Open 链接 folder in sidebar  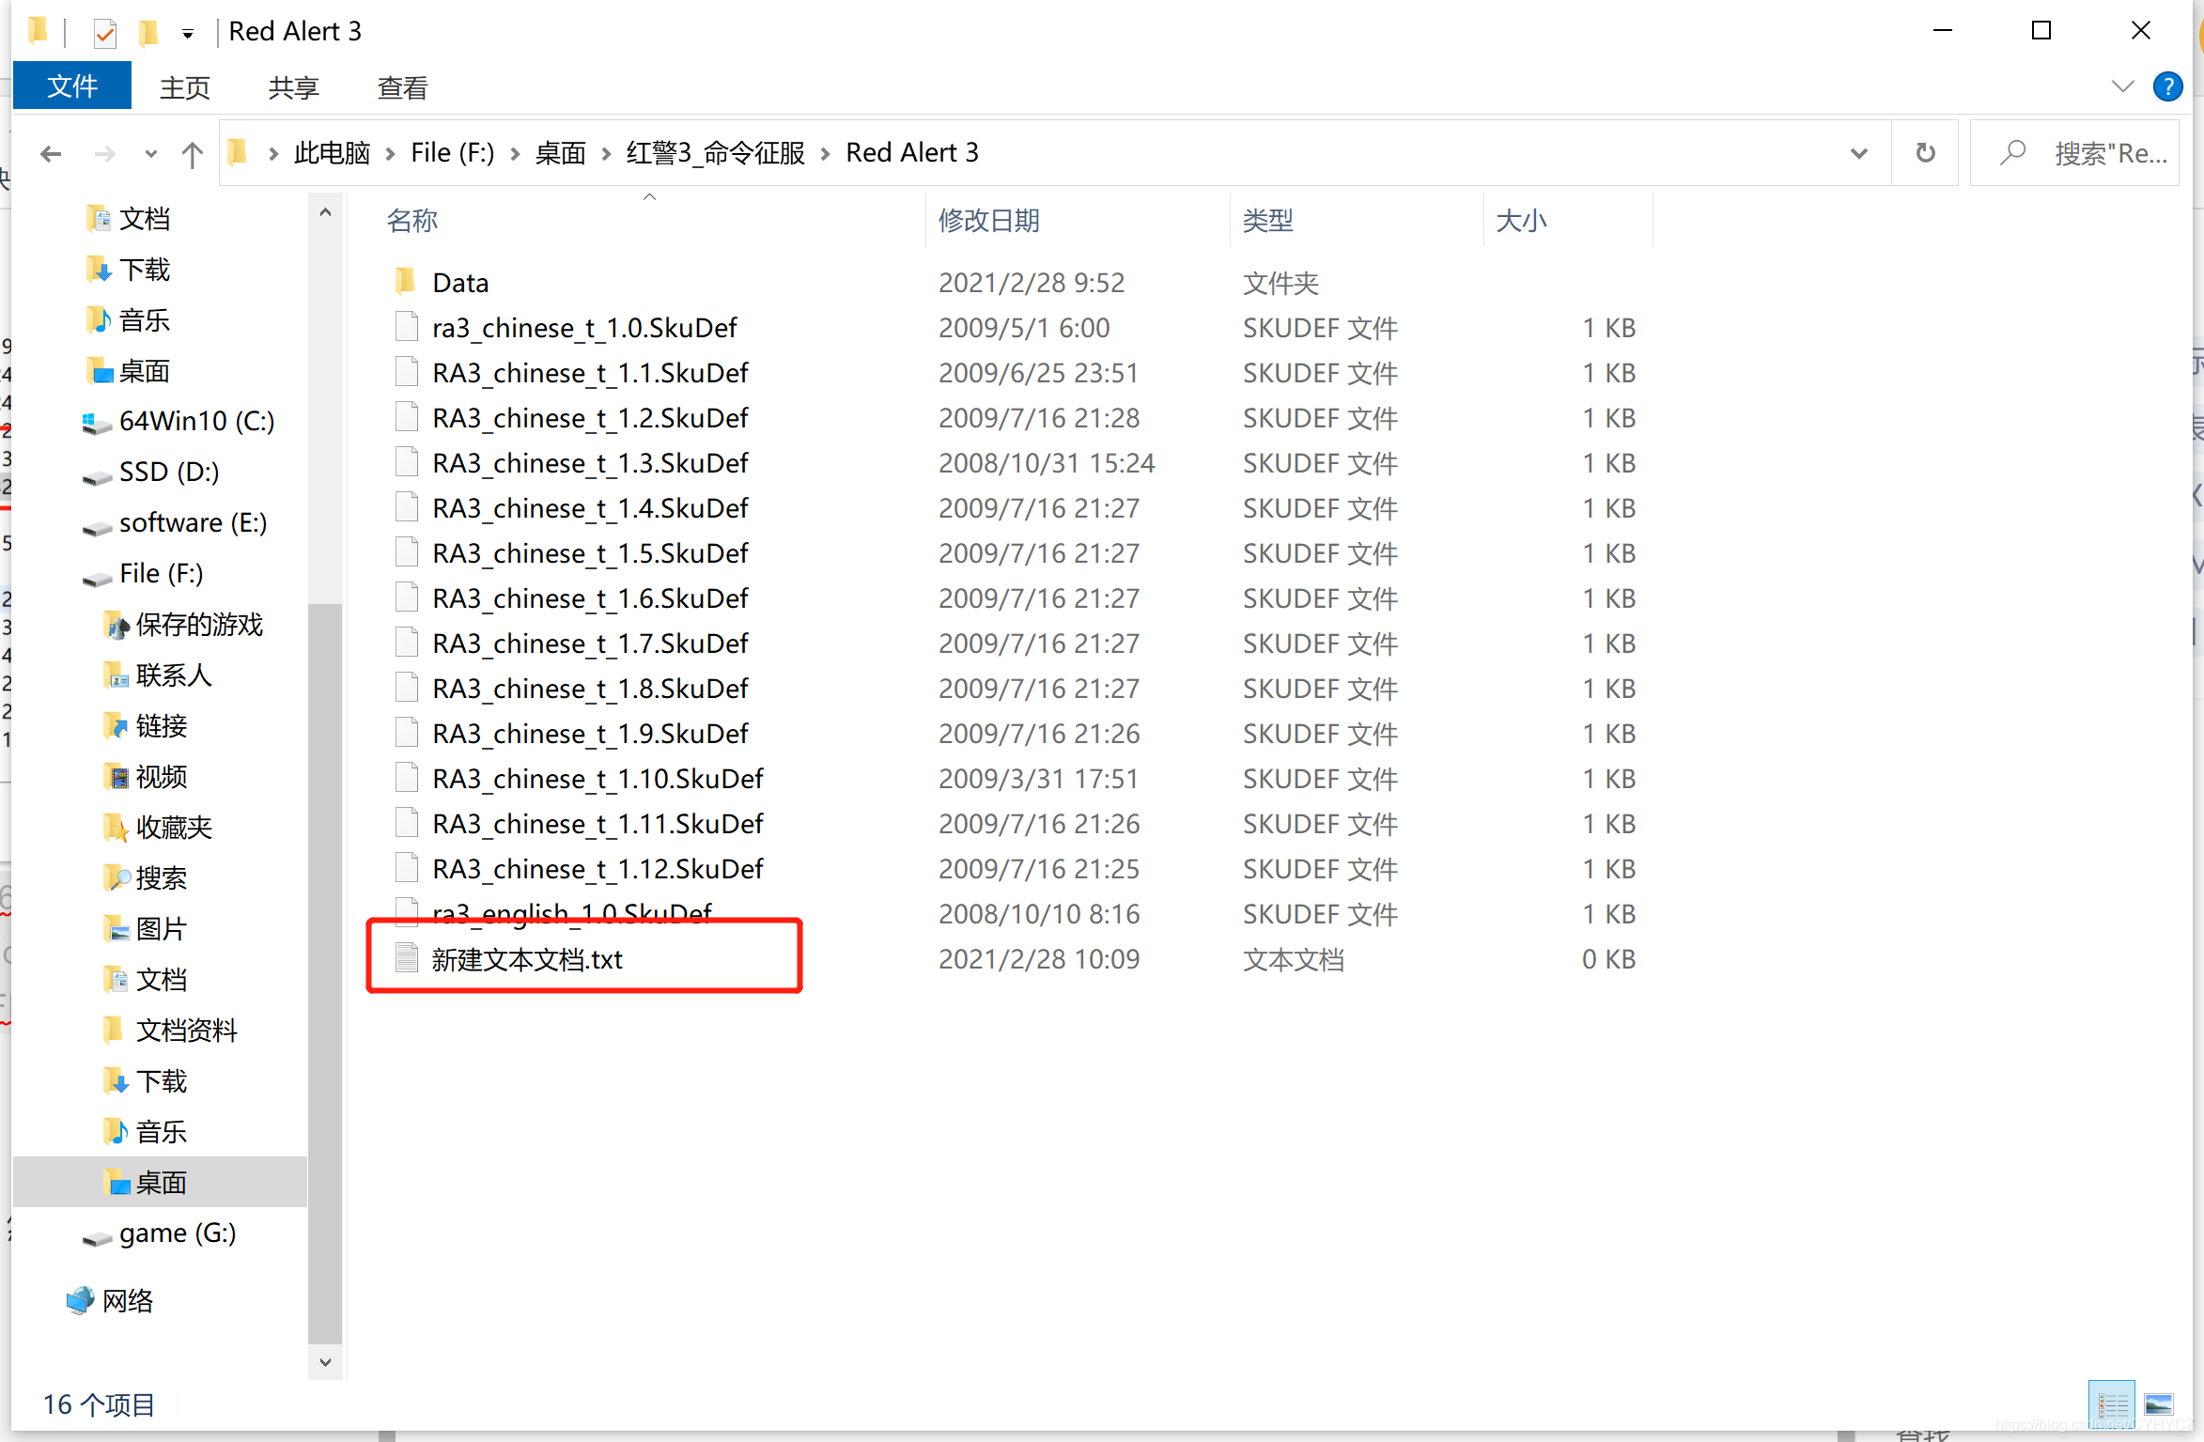click(x=161, y=725)
